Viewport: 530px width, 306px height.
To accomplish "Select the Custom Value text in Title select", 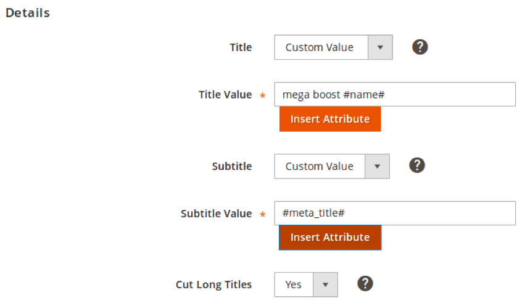I will 320,47.
